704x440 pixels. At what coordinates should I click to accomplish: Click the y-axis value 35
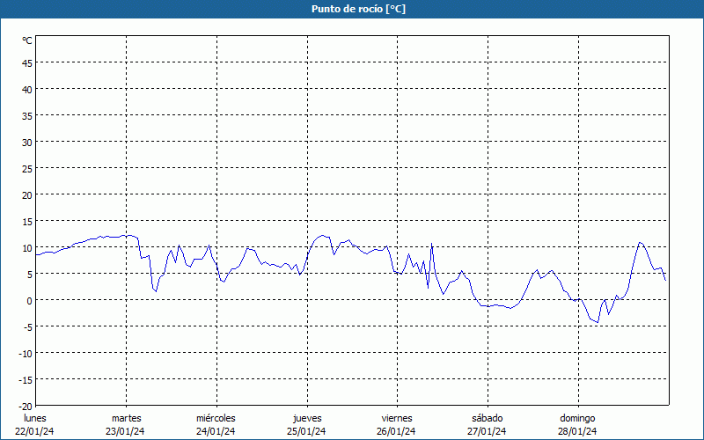coord(27,116)
